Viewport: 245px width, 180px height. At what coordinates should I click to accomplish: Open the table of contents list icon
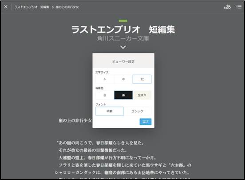click(x=239, y=7)
